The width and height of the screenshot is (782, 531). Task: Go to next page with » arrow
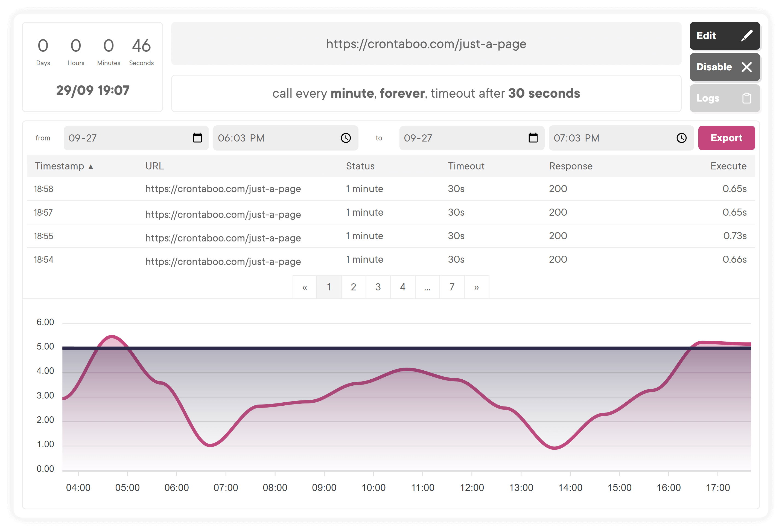point(477,287)
